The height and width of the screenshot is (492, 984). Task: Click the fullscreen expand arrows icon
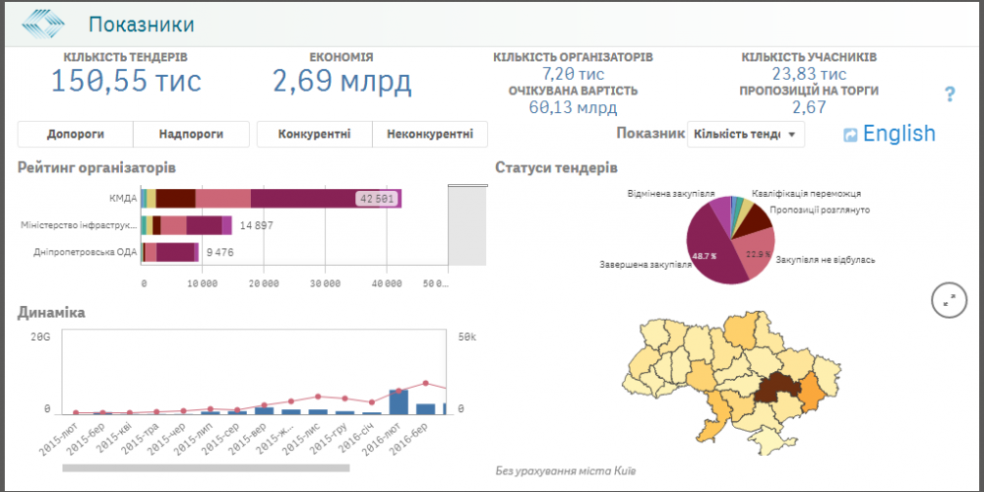(949, 301)
